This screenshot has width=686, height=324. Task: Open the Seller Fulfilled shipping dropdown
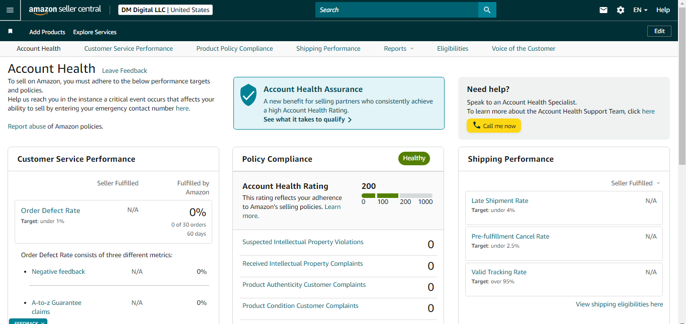point(636,183)
